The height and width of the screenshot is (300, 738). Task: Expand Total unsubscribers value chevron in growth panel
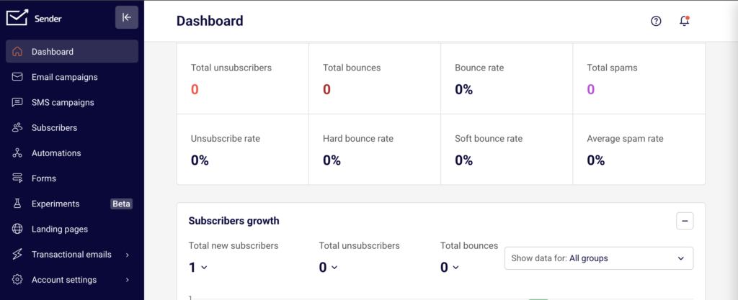coord(334,267)
